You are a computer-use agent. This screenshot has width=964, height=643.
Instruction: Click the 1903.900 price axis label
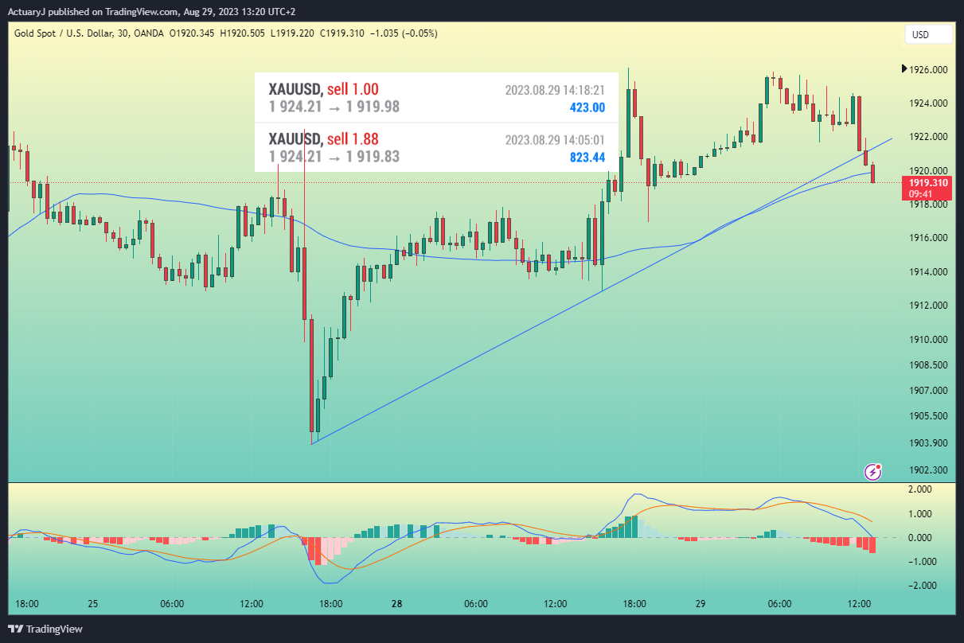[928, 442]
